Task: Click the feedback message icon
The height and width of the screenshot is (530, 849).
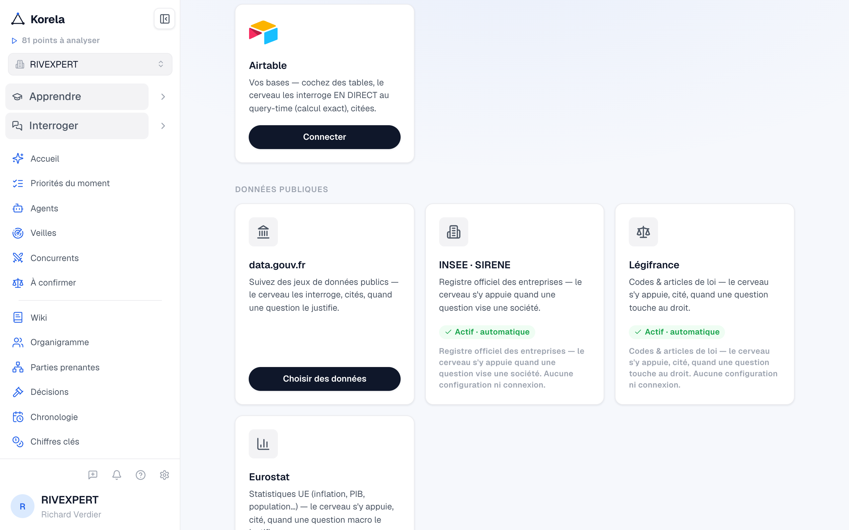Action: 93,475
